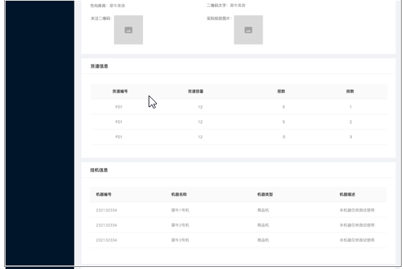Click capacity 12 in the 排数 2 row

[200, 122]
